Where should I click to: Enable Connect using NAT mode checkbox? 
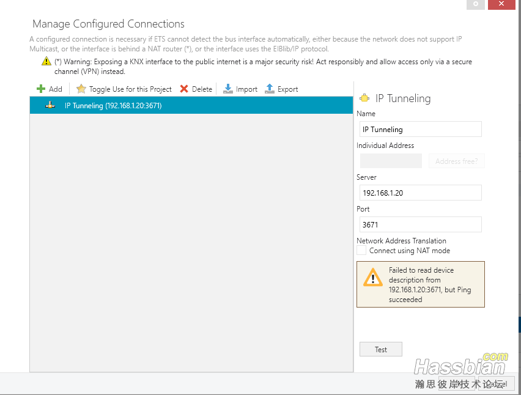362,251
